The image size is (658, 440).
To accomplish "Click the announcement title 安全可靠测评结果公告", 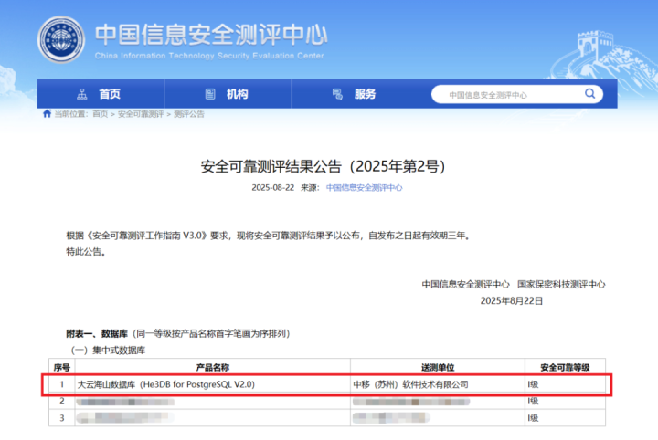I will point(324,166).
